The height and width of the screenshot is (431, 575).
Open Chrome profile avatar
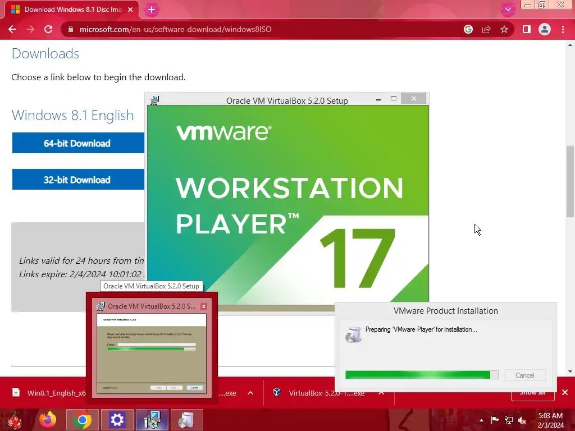pos(545,29)
